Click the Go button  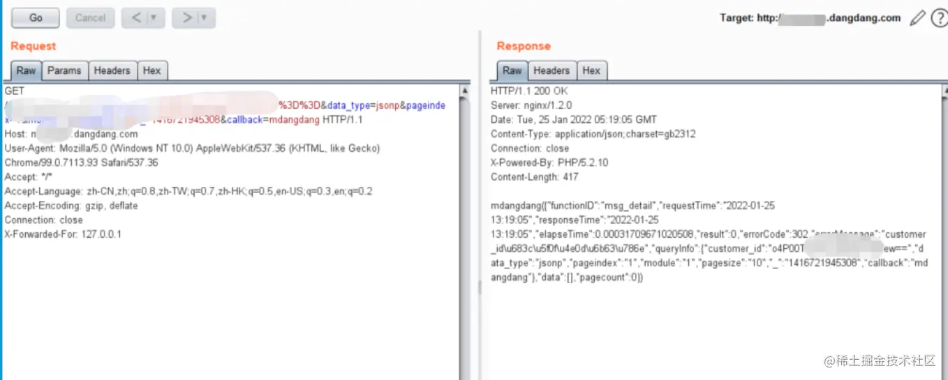(36, 18)
